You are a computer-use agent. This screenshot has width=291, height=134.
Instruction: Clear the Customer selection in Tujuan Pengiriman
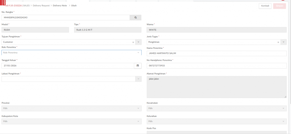click(133, 42)
